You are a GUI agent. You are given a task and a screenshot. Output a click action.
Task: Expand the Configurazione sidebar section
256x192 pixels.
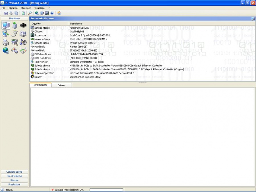[15, 172]
